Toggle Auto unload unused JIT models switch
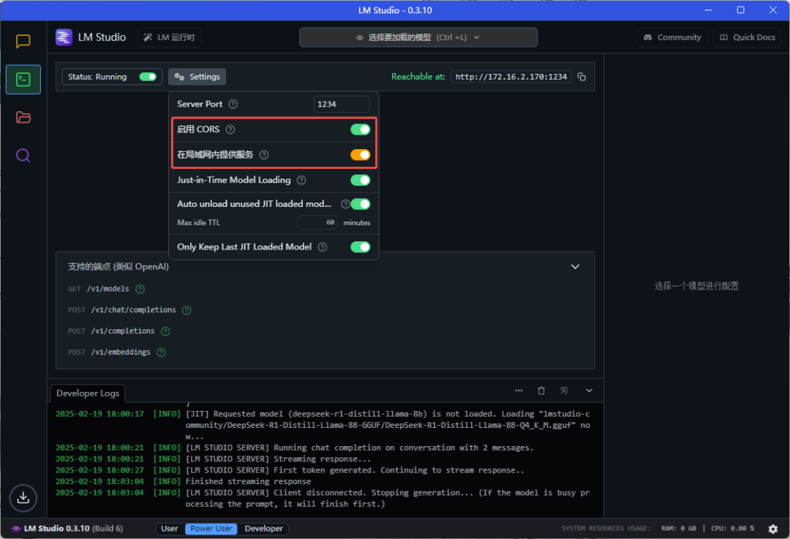This screenshot has width=790, height=539. 360,204
